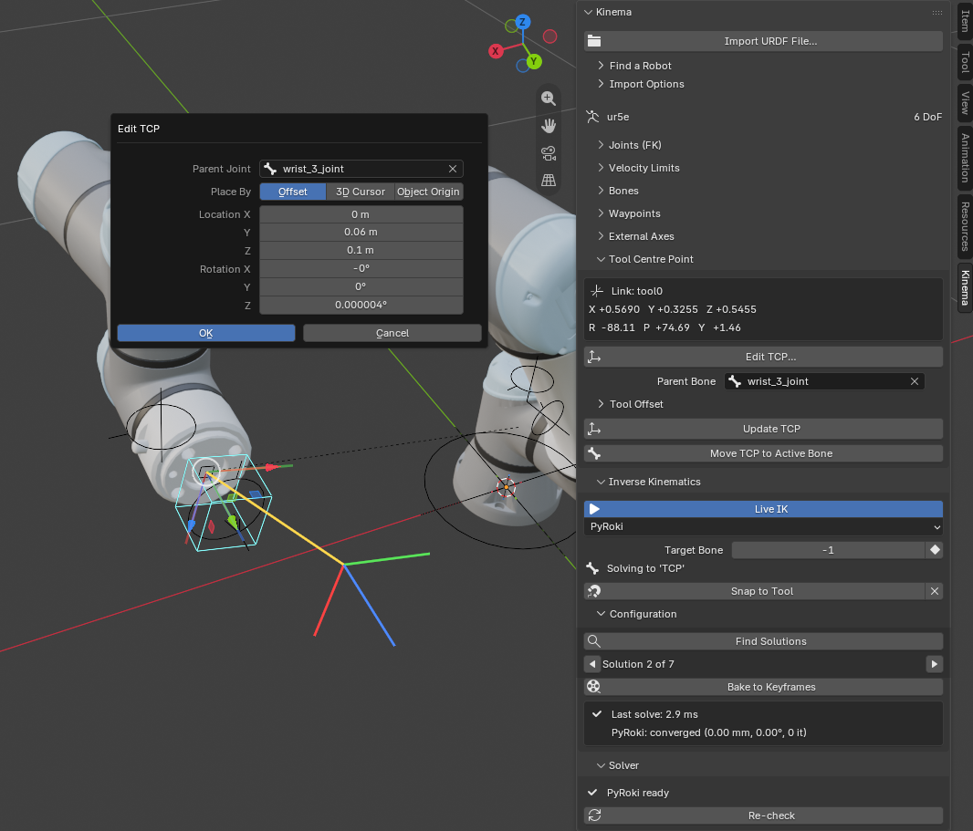Click the bone icon in Parent Joint field
973x831 pixels.
point(270,169)
